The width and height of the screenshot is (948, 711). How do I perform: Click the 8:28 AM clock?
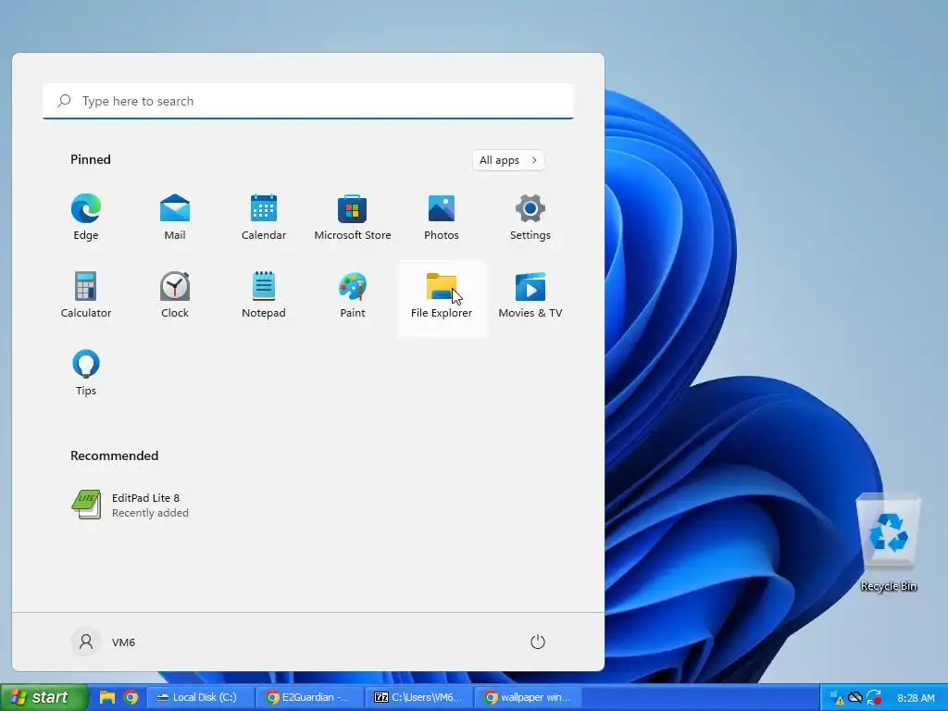(916, 698)
